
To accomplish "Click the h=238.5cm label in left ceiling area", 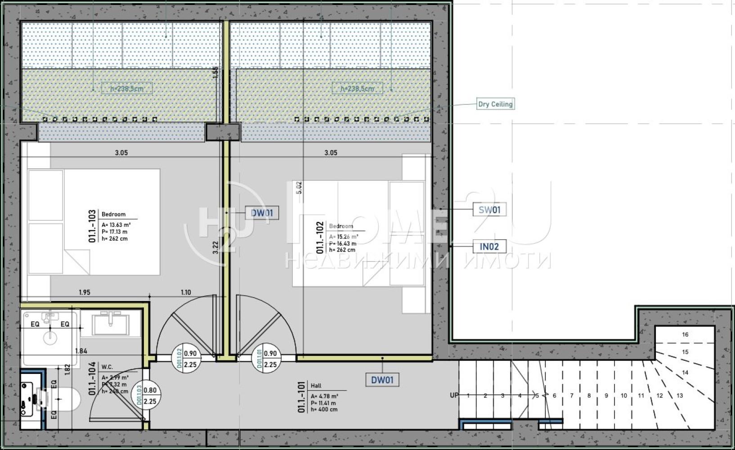I will pyautogui.click(x=126, y=89).
